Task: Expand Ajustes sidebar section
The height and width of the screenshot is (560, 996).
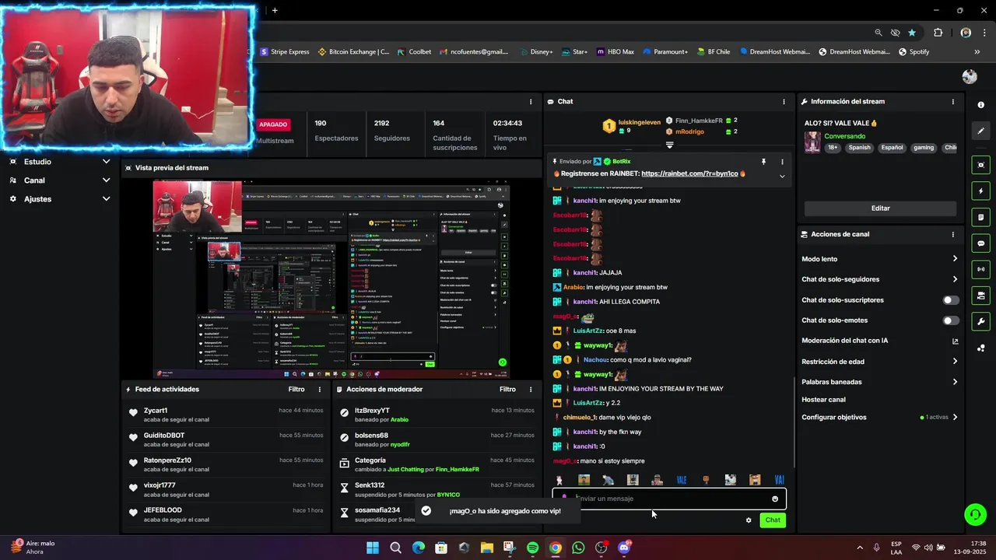Action: tap(59, 199)
